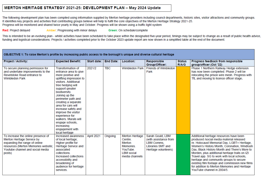Click the 'Red:' legend label

(x=6, y=30)
